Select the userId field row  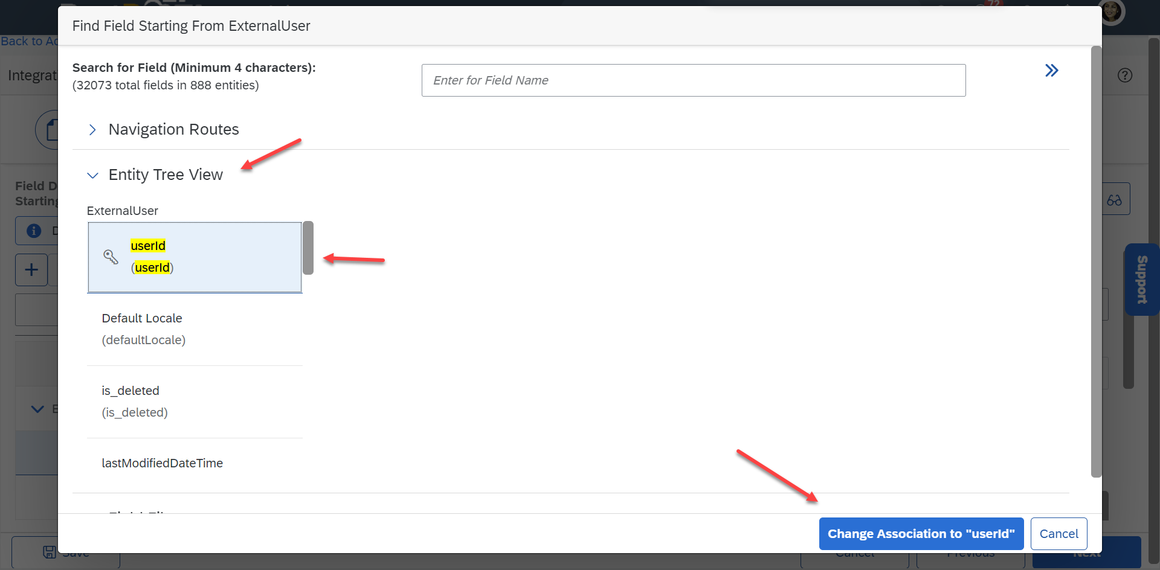(x=195, y=257)
